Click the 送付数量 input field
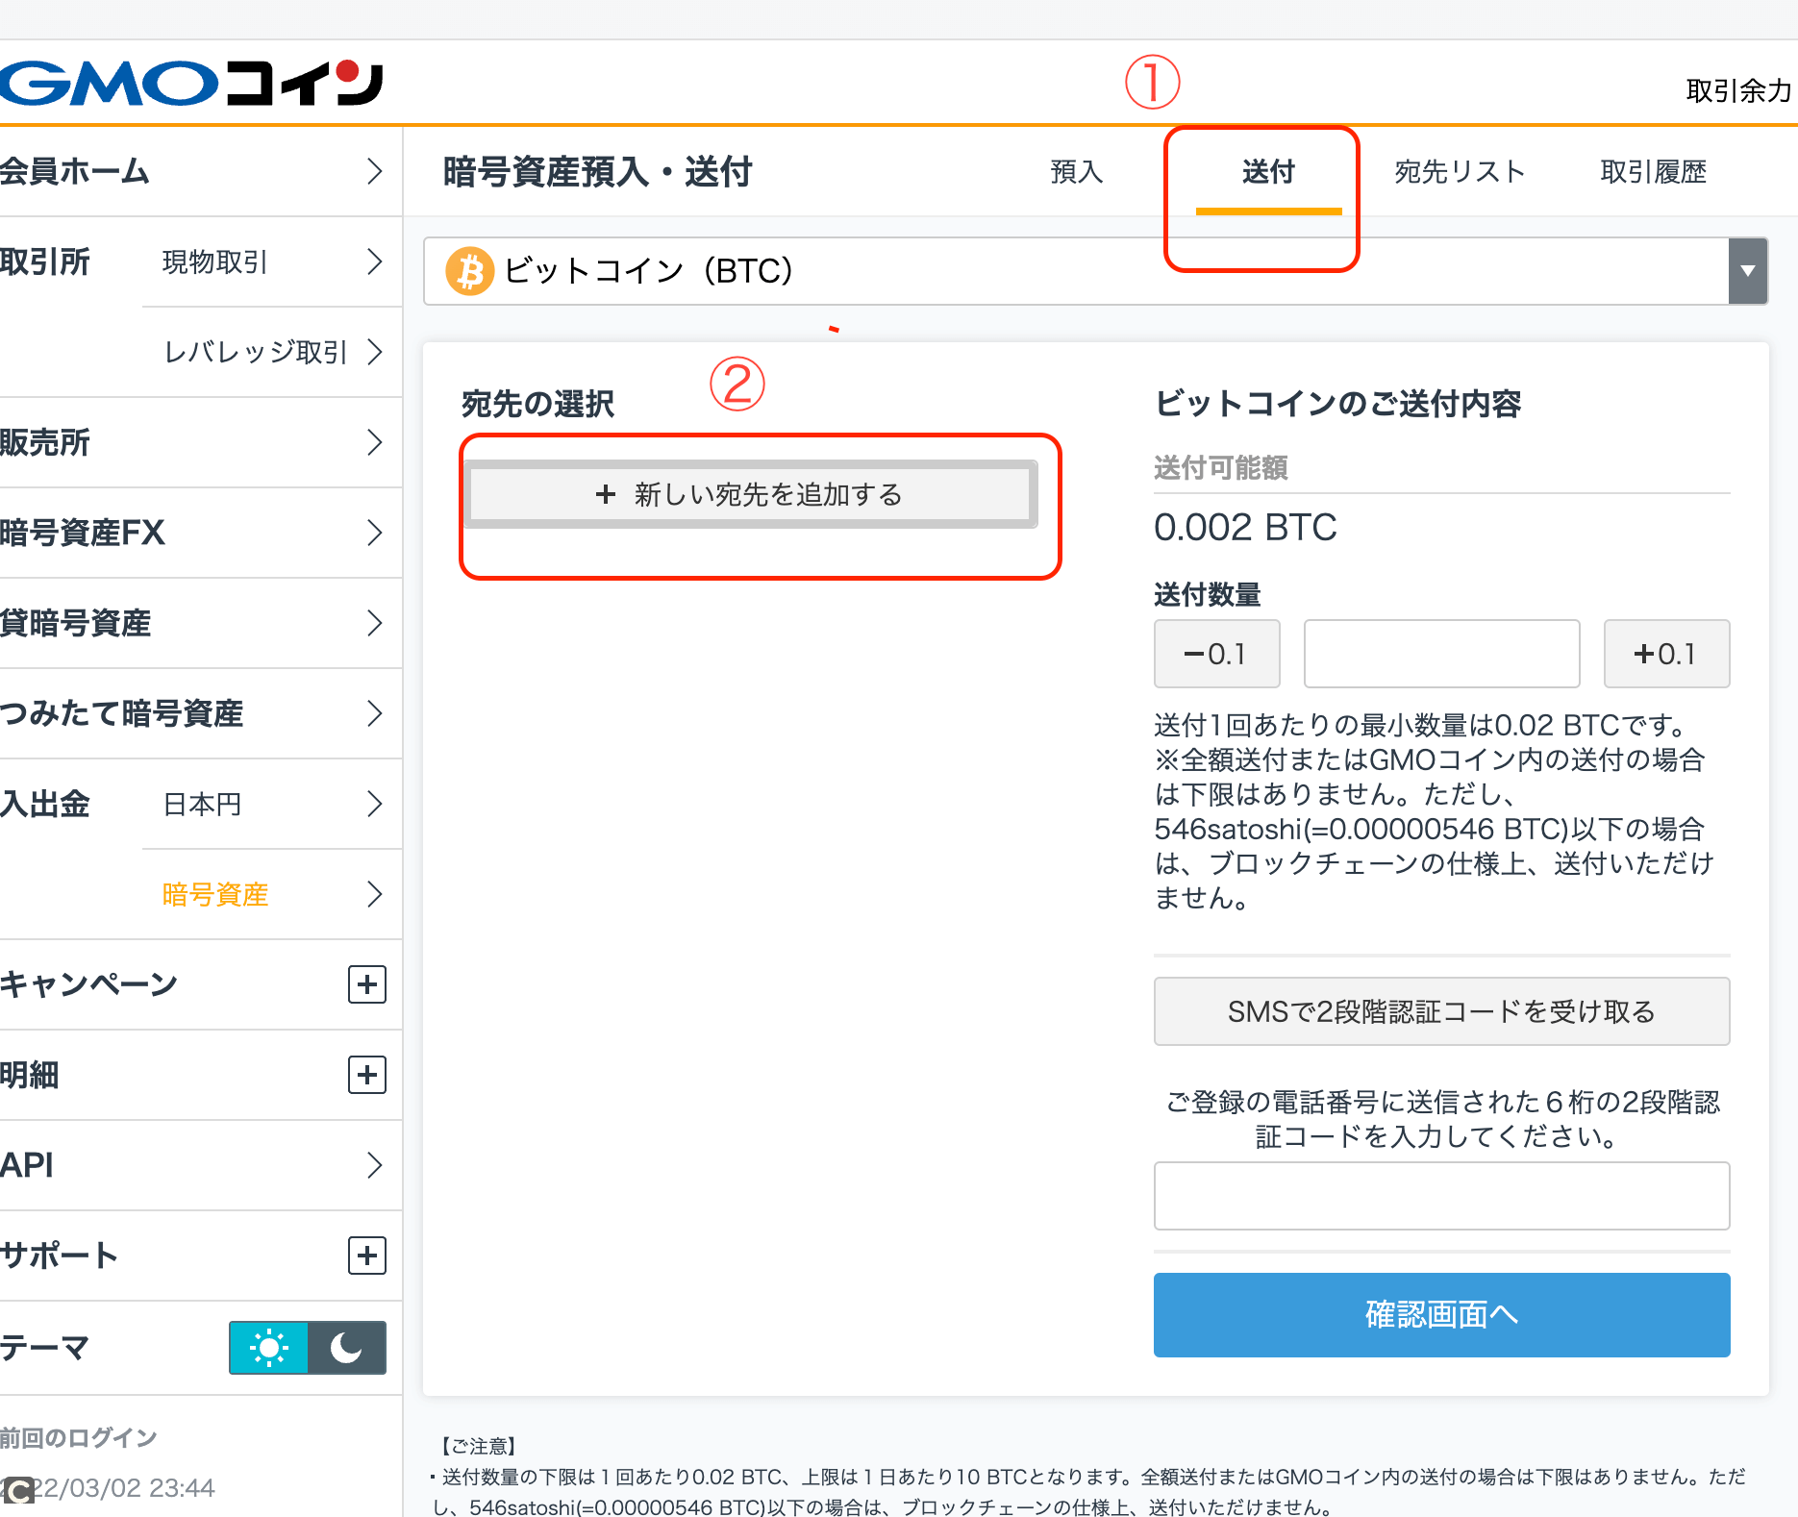 click(x=1441, y=654)
